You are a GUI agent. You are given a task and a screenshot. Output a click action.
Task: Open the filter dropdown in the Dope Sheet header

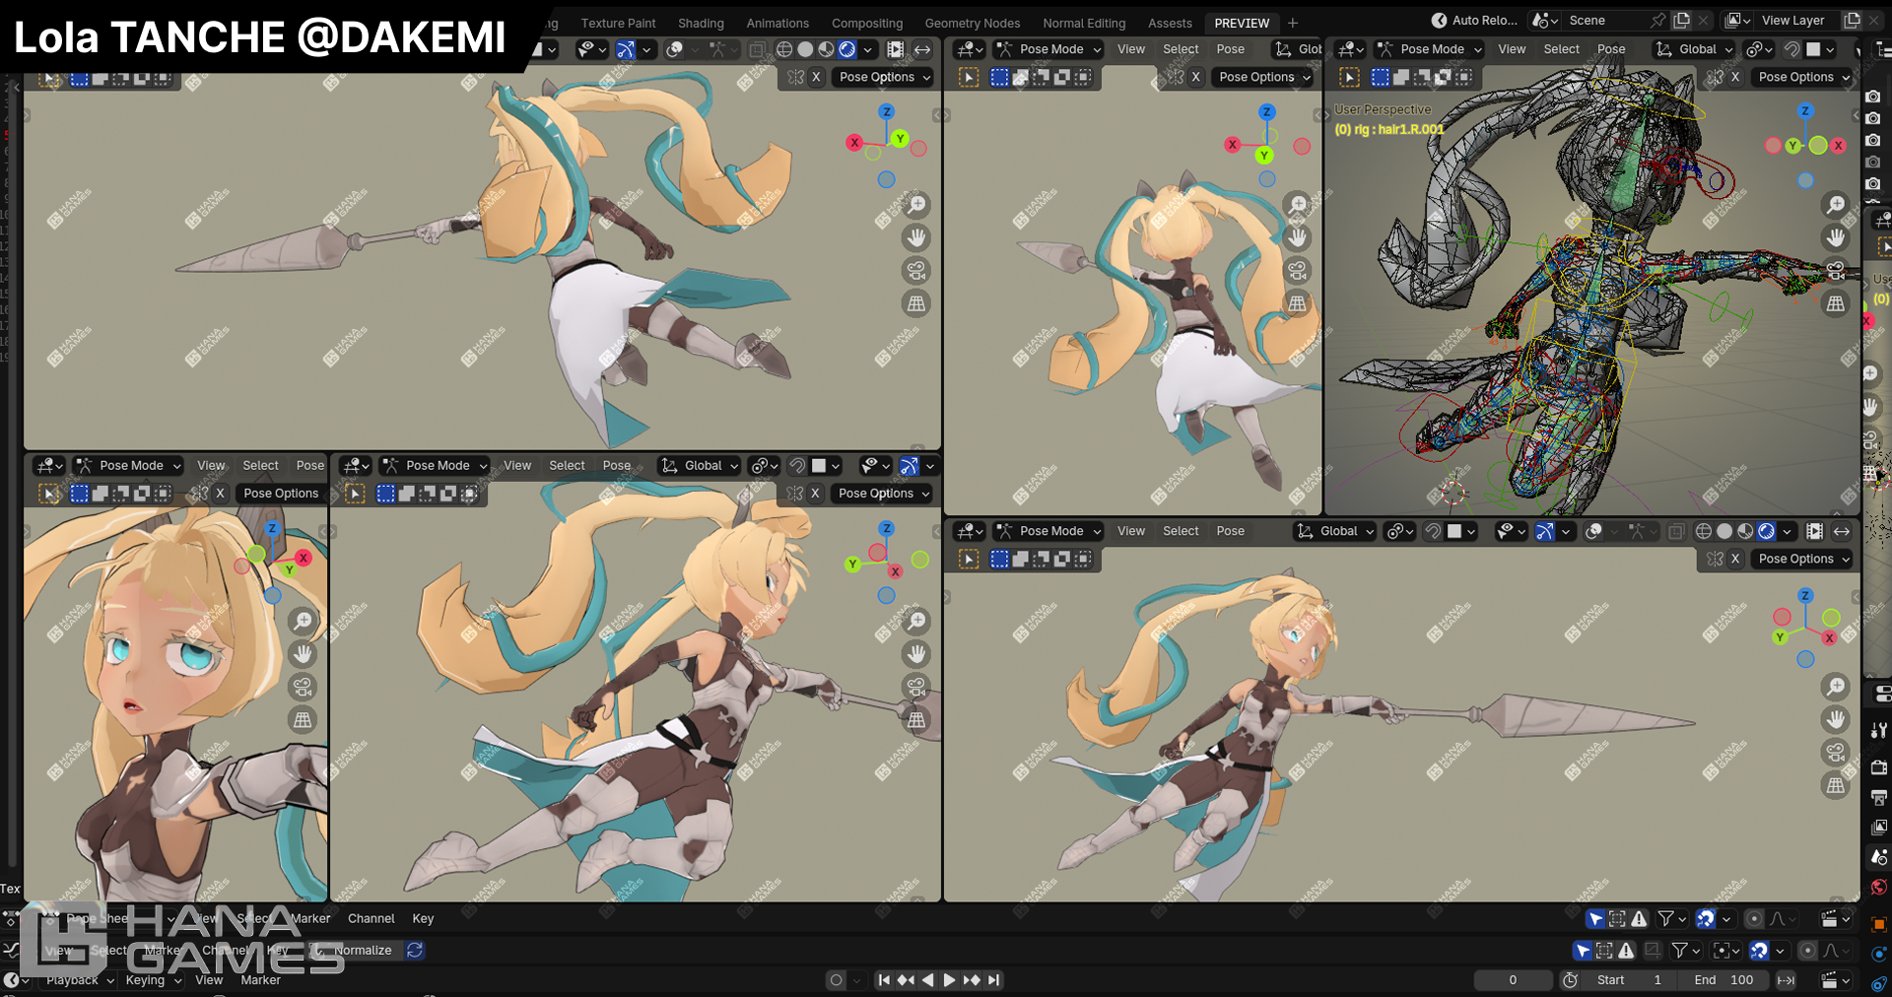(1671, 919)
